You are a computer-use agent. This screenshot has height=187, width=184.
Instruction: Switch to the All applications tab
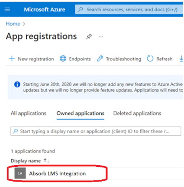28,113
